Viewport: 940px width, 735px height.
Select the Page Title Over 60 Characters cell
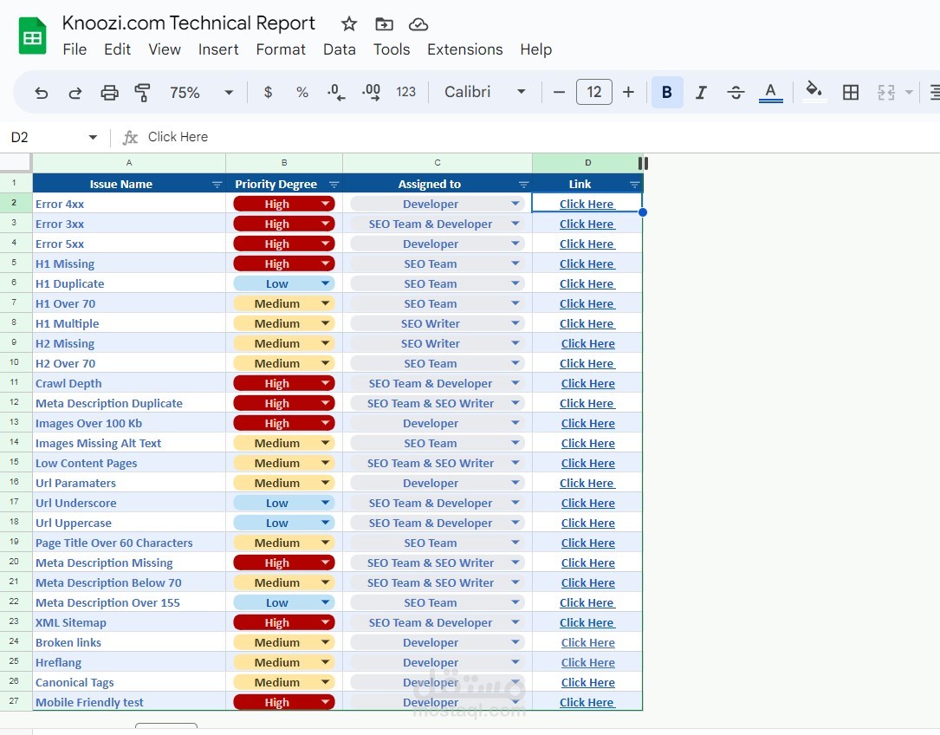tap(129, 543)
